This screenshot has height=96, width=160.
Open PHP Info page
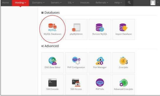tap(100, 85)
